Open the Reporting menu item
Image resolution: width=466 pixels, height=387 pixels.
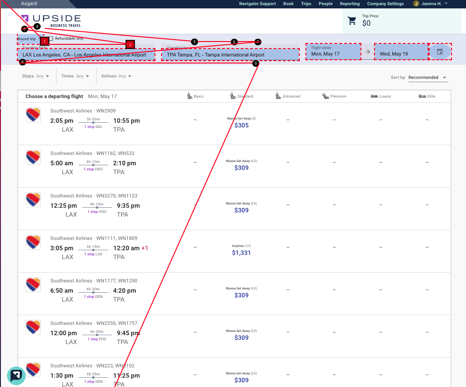350,4
